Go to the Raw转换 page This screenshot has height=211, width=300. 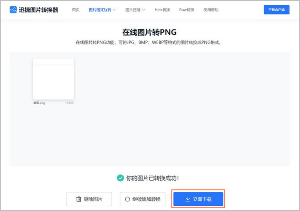click(187, 10)
